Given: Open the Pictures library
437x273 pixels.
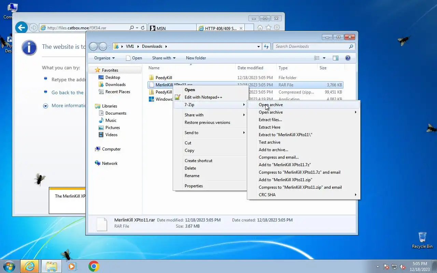Looking at the screenshot, I should pos(112,128).
